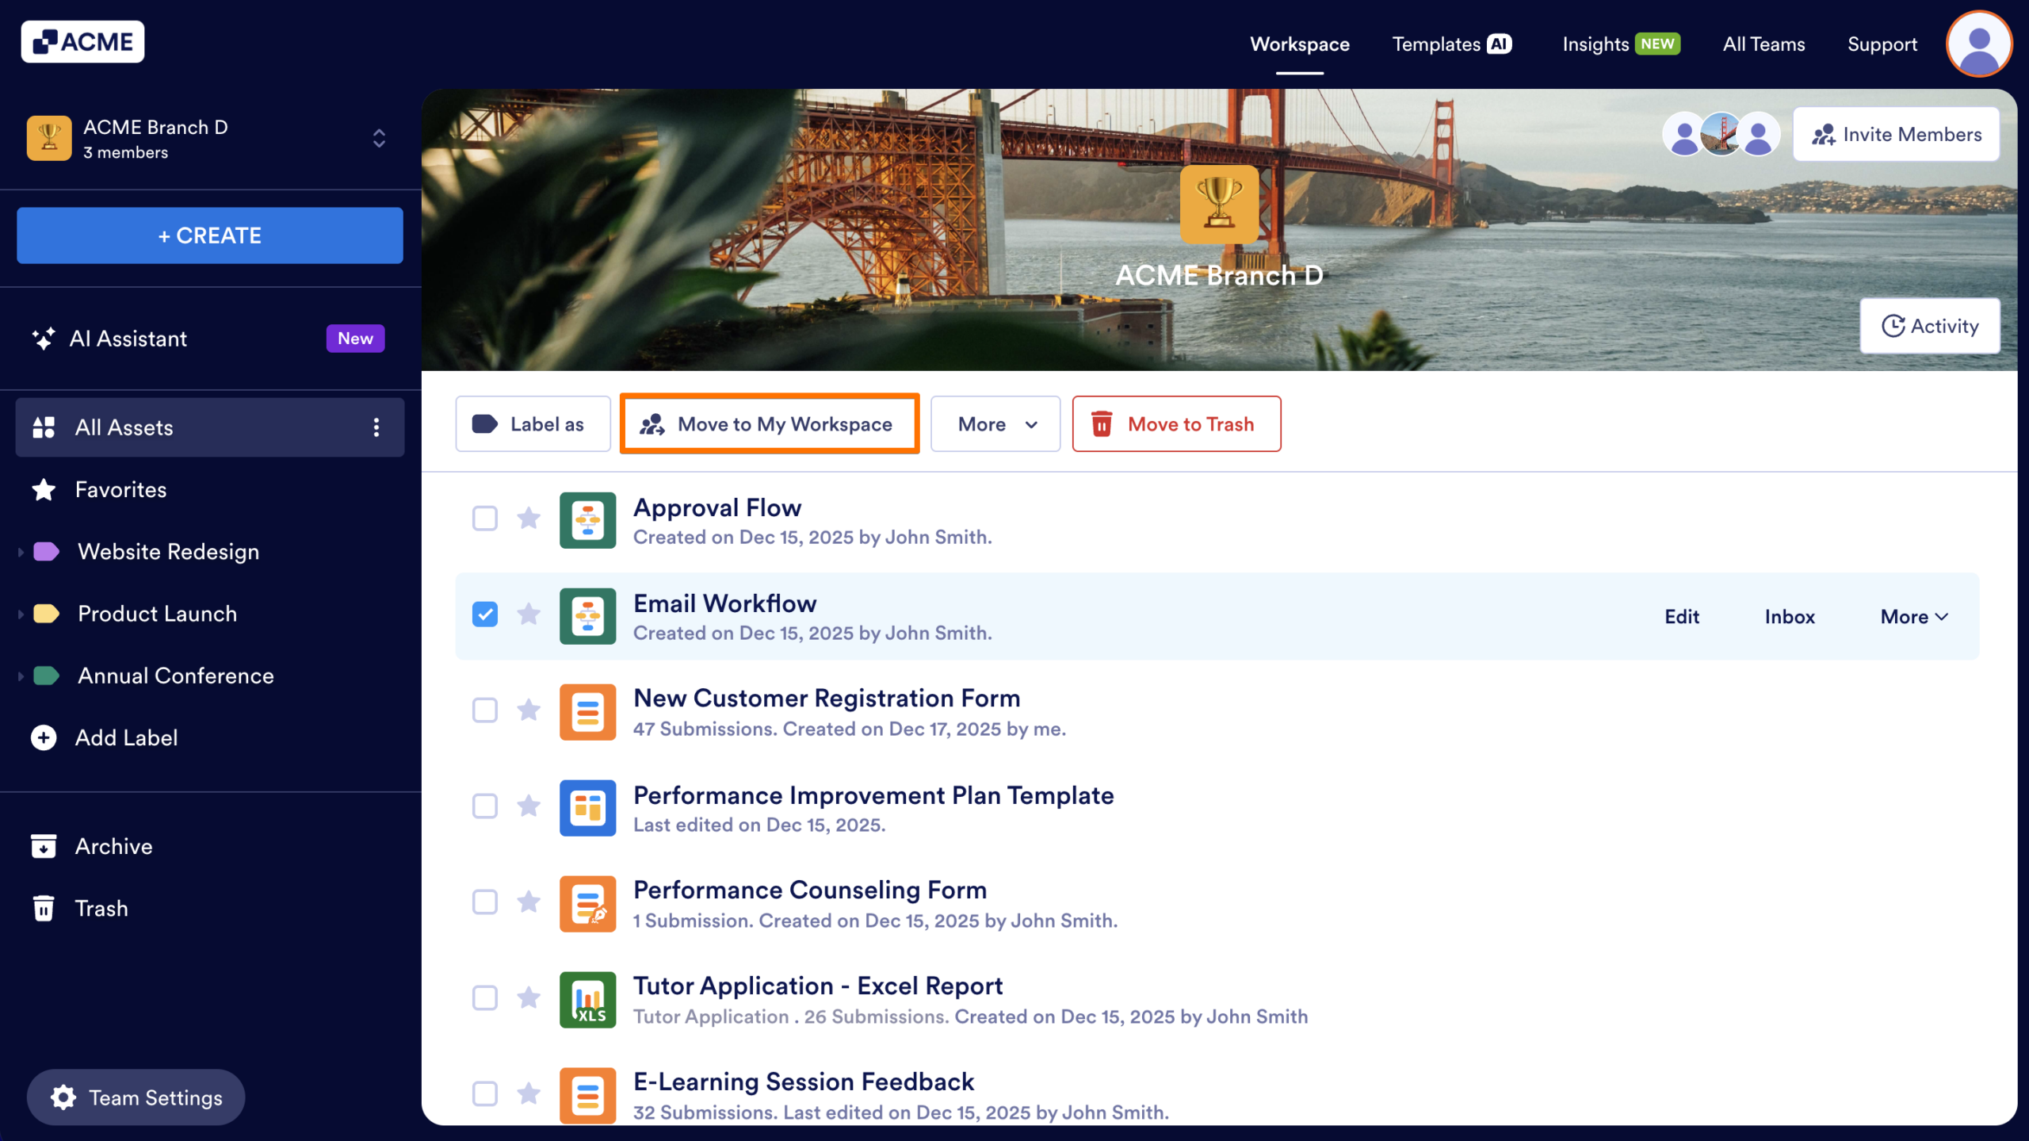Open the team switcher for ACME Branch D
The image size is (2029, 1141).
[379, 138]
